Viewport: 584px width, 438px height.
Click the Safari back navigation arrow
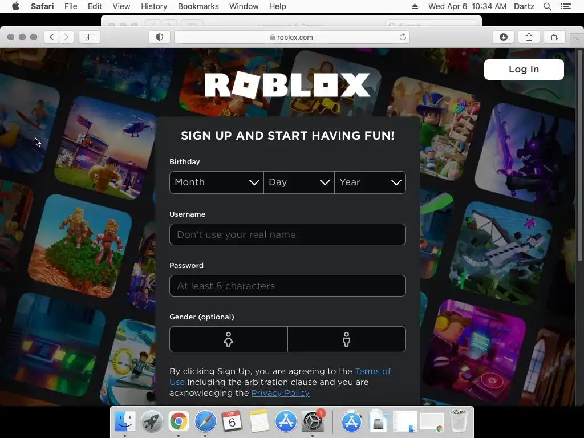tap(52, 37)
